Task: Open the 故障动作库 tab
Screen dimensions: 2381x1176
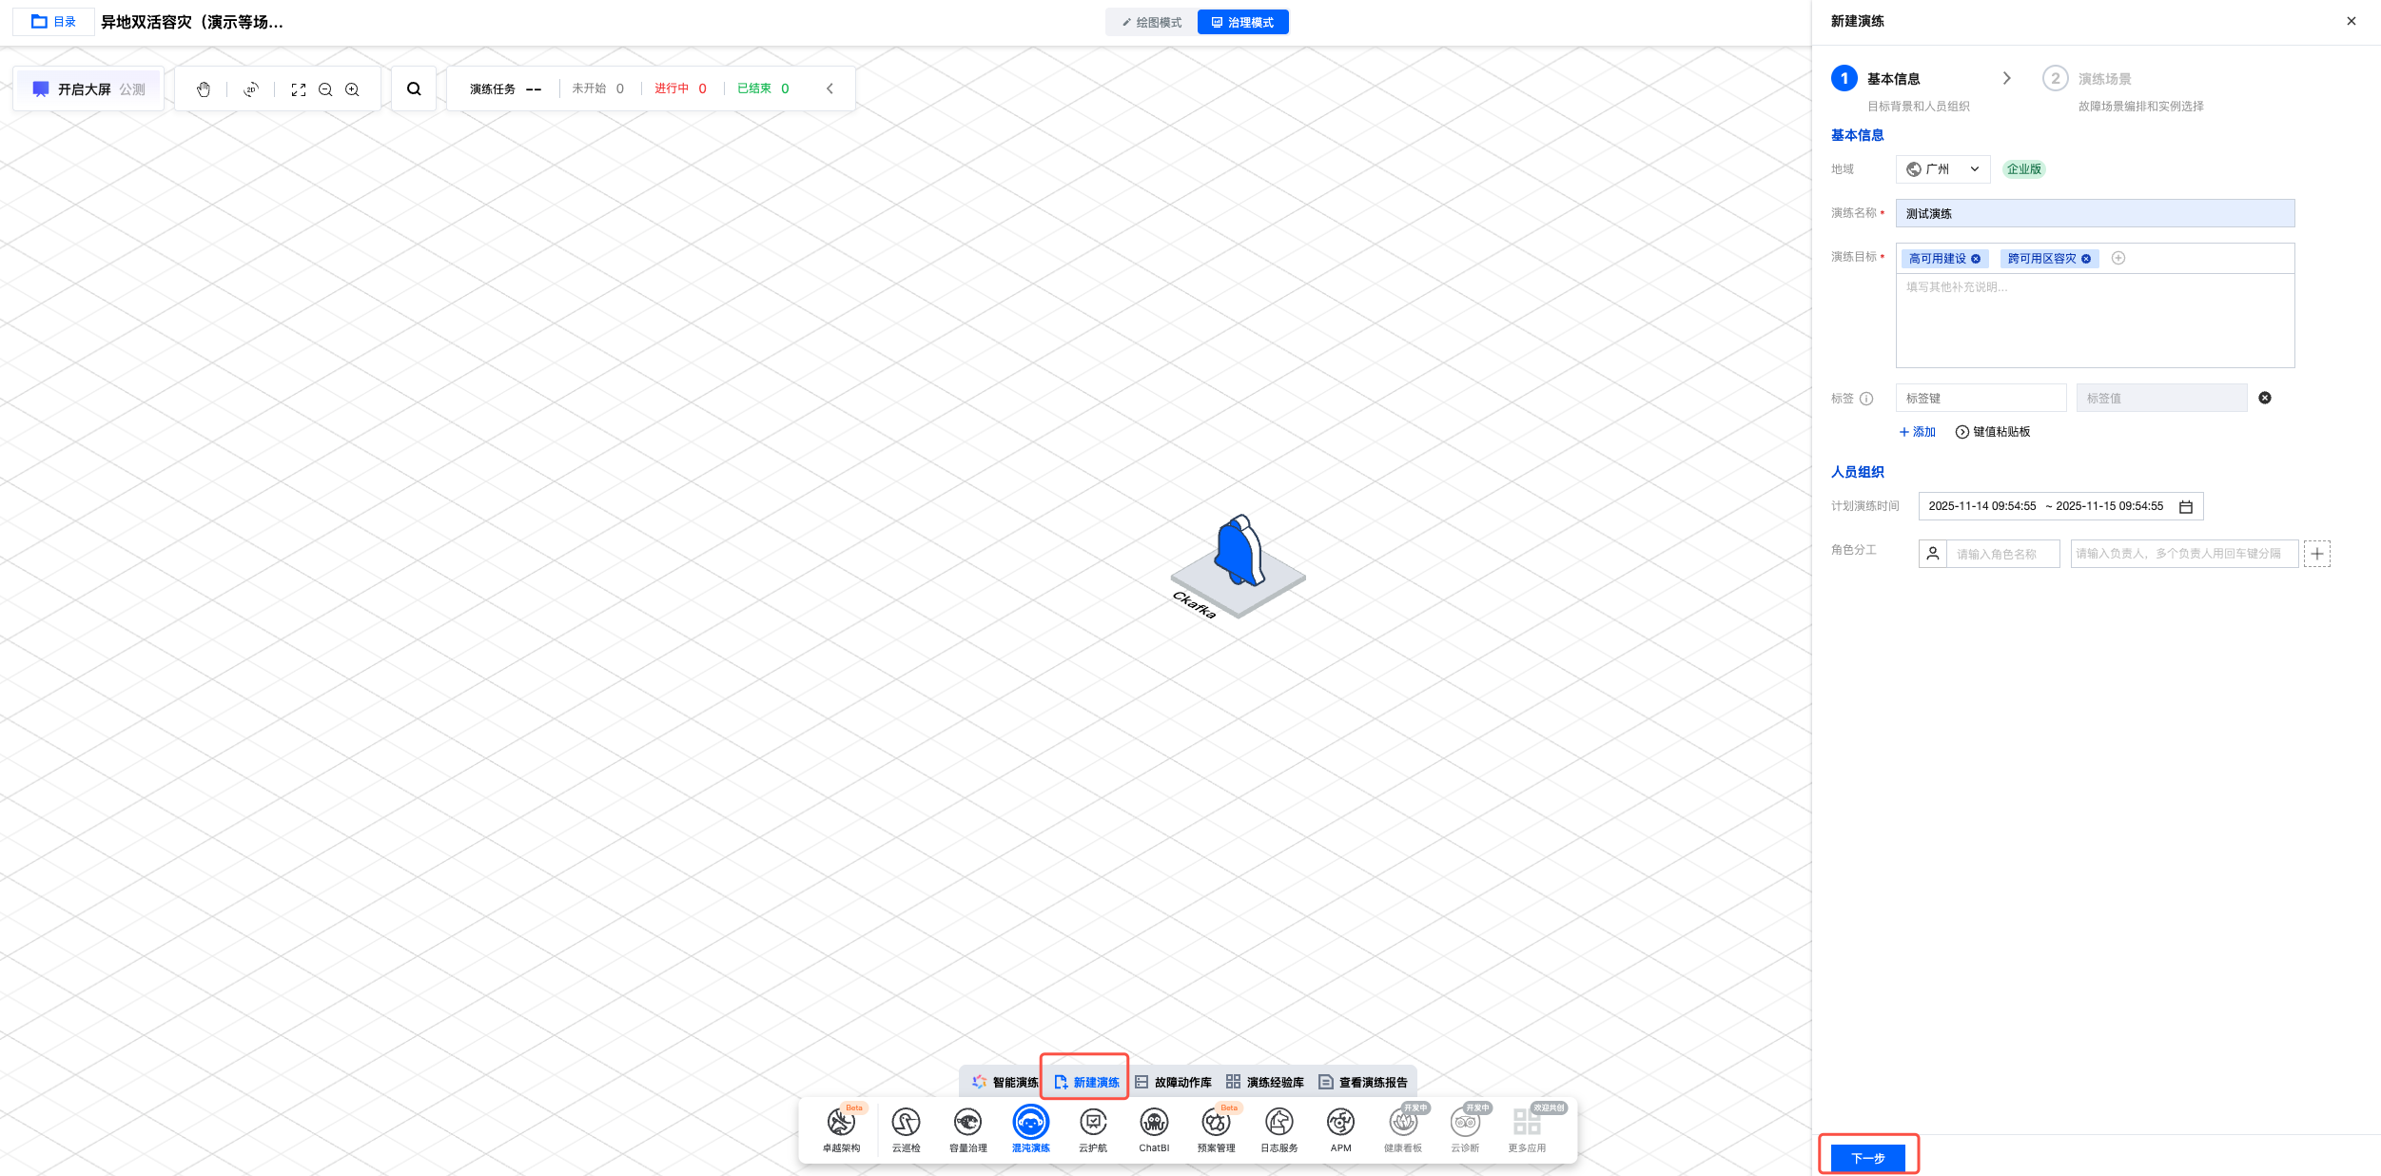Action: [1173, 1083]
